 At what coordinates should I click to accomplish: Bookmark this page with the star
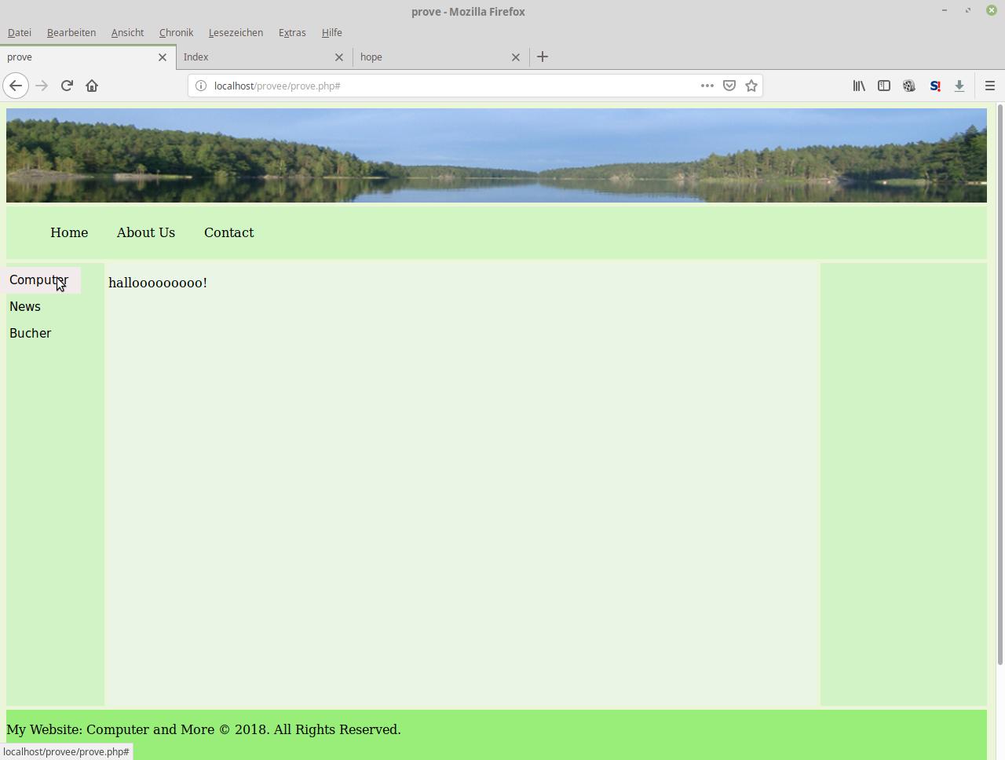coord(751,86)
